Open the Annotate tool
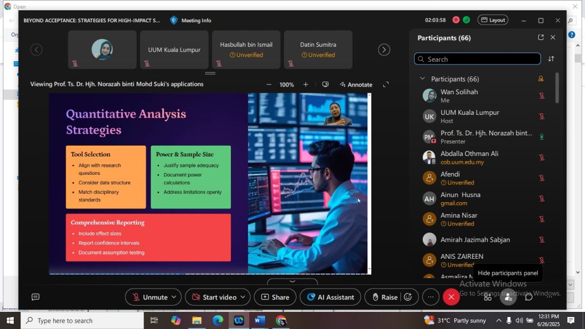 [x=355, y=85]
